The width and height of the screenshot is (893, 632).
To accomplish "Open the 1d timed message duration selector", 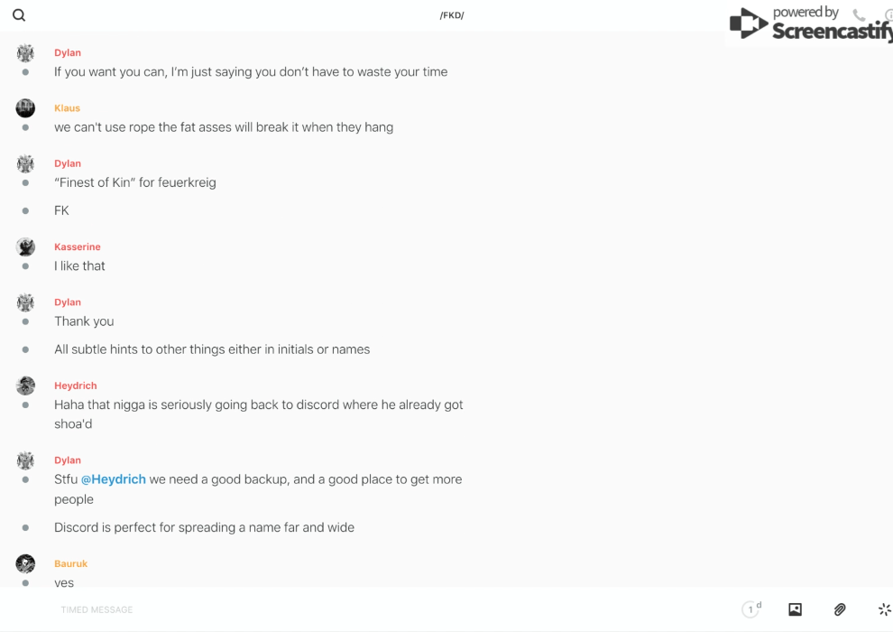I will point(751,609).
